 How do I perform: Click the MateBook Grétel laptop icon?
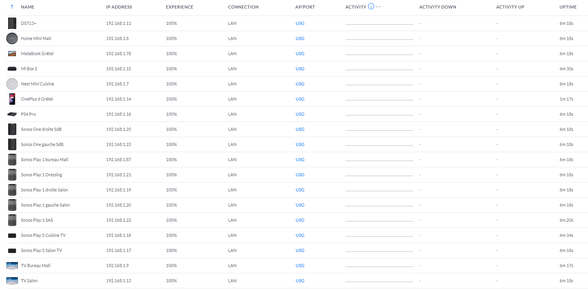[x=12, y=54]
